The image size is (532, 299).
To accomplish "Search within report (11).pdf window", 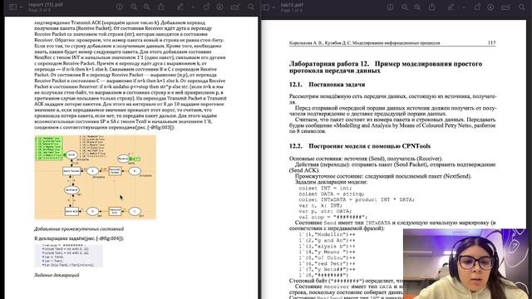I will [251, 7].
